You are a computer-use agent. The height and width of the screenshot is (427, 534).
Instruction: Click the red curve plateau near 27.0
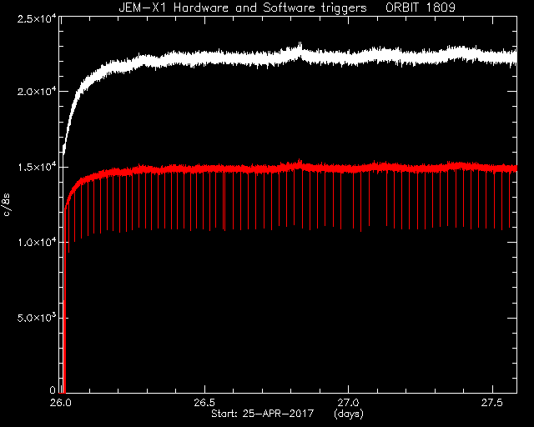pos(349,168)
